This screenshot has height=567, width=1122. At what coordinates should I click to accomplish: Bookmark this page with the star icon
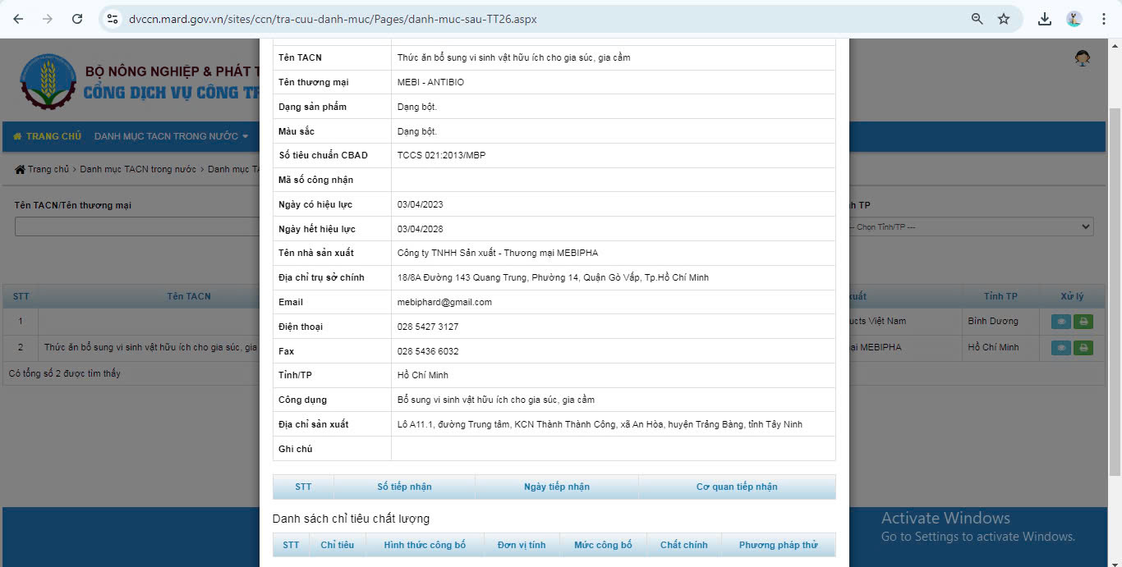point(1004,19)
